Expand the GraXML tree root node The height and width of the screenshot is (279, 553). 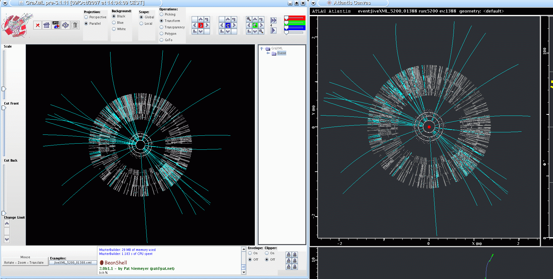[x=262, y=48]
